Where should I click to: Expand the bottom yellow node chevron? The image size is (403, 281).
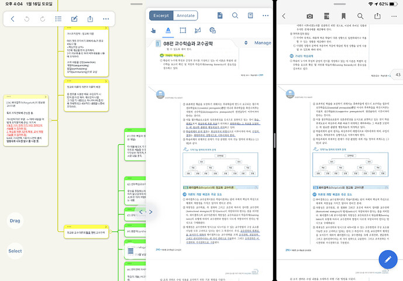coord(106,227)
